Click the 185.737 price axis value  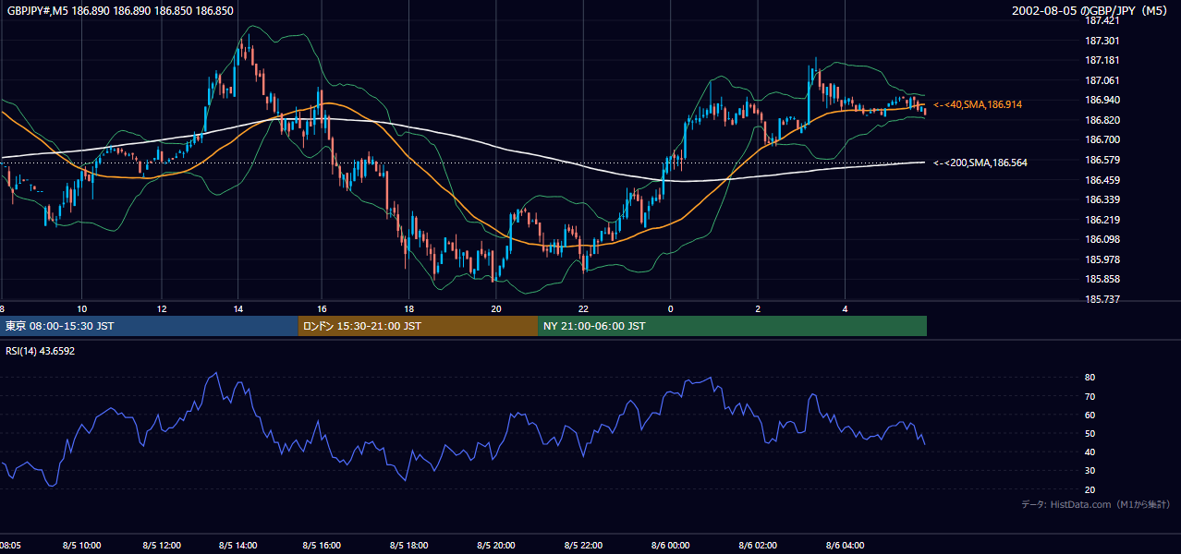1102,299
